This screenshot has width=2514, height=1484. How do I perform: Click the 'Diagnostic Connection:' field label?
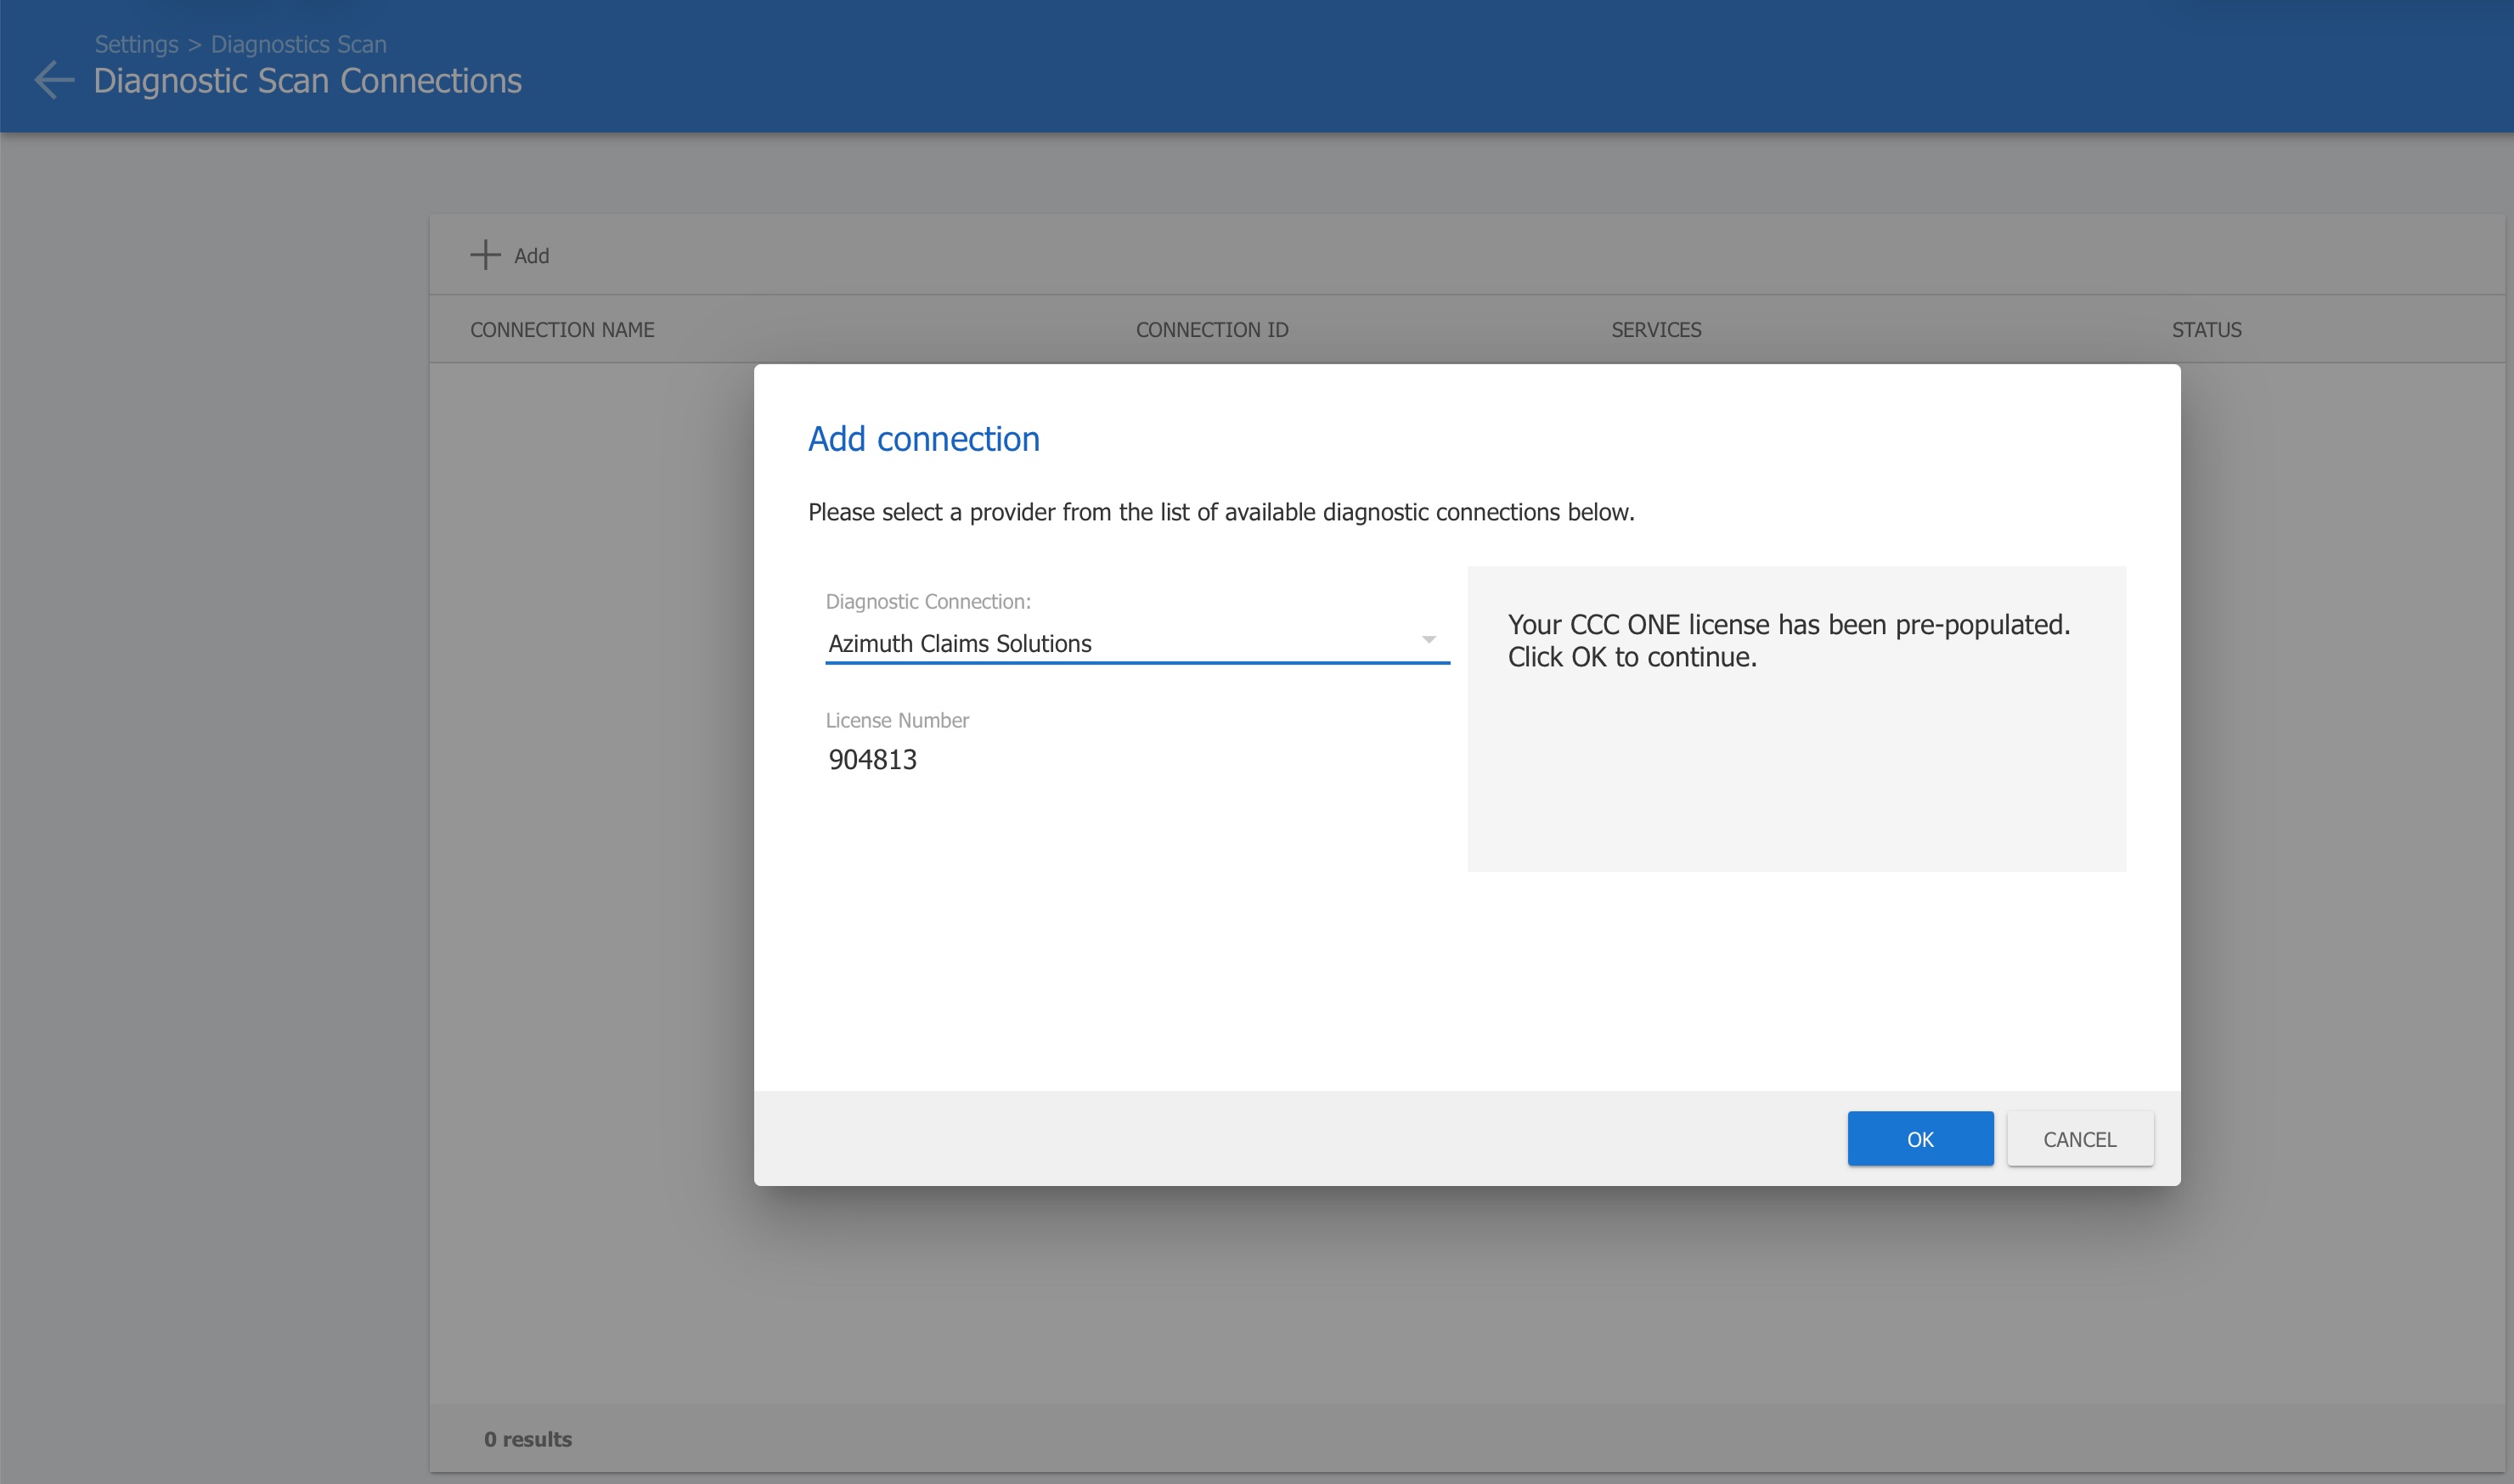[927, 602]
